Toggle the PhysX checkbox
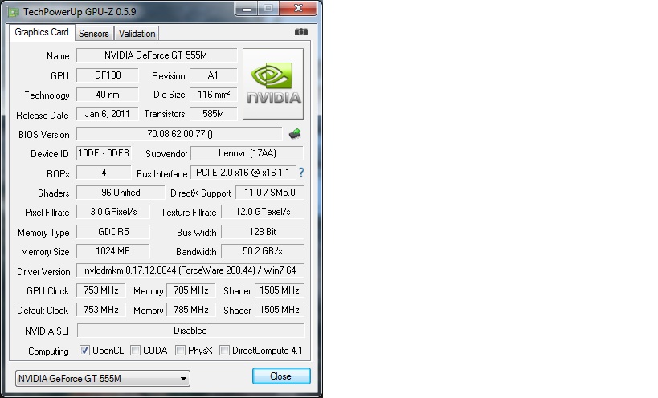The width and height of the screenshot is (658, 398). (180, 350)
